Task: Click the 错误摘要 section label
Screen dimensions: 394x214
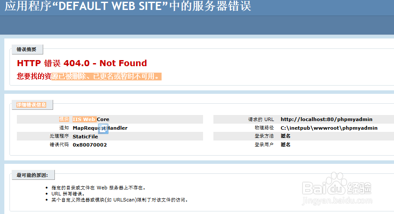Action: (x=26, y=49)
